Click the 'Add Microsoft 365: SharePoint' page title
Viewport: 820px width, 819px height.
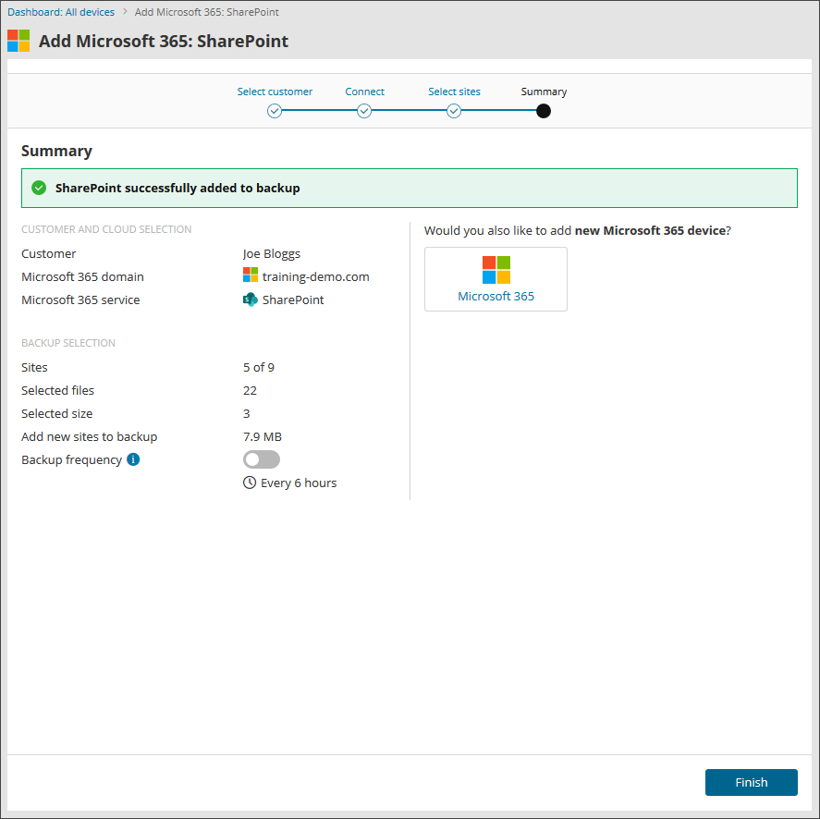164,41
